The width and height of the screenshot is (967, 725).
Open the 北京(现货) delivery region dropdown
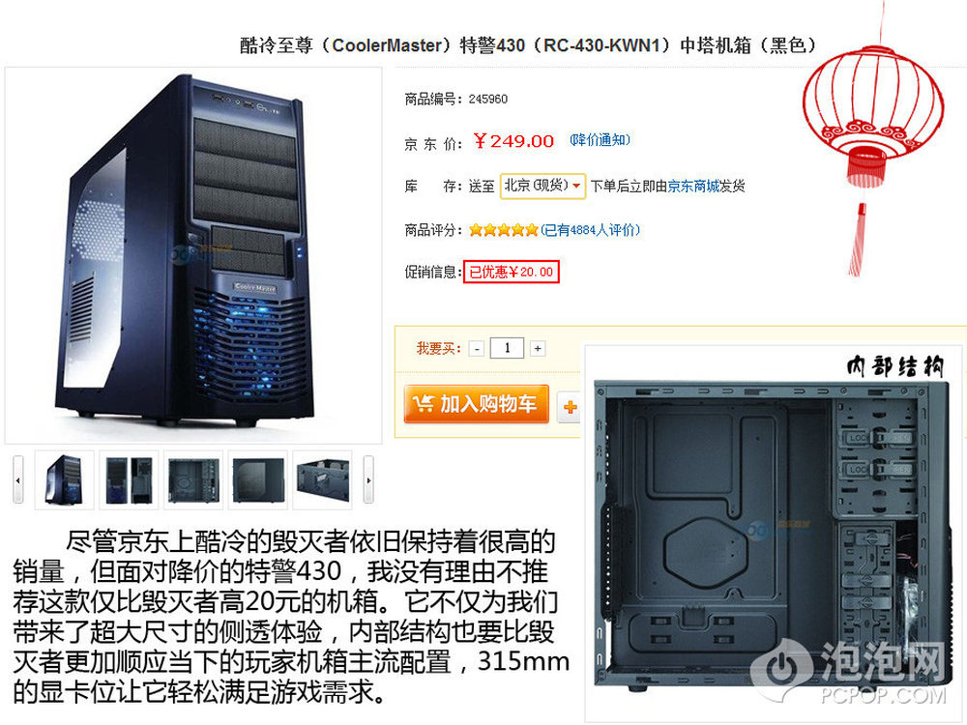tap(542, 186)
